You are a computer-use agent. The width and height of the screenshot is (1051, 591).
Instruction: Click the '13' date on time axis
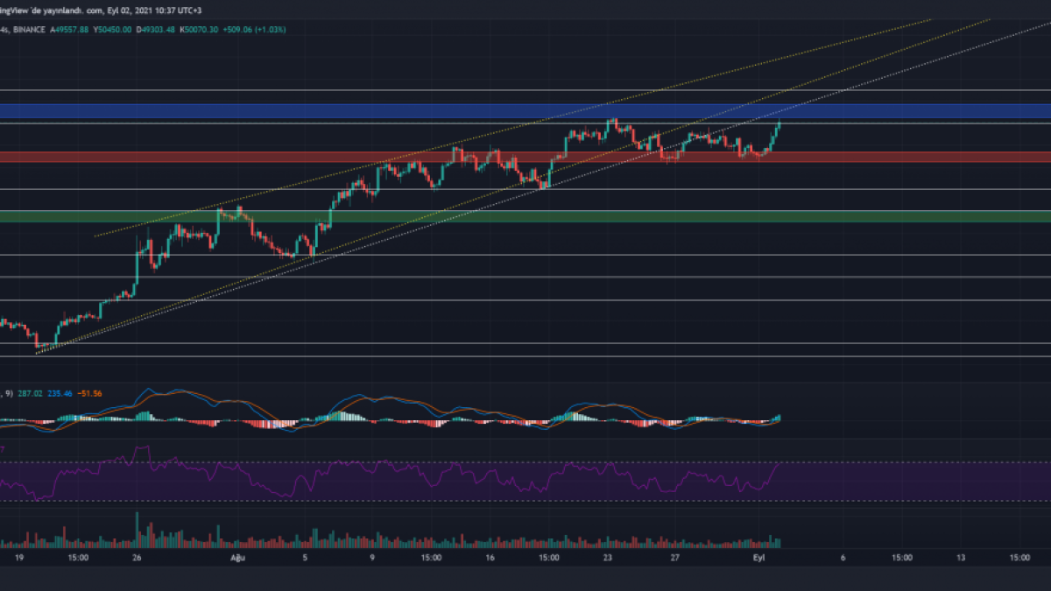click(x=961, y=557)
